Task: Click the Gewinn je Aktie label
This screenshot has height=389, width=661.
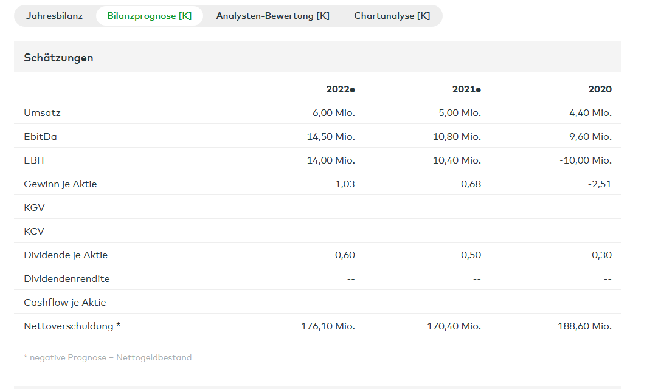Action: click(x=60, y=184)
